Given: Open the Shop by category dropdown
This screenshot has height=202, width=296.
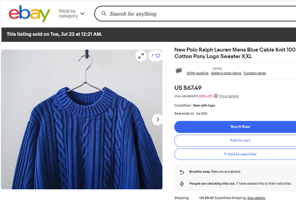Looking at the screenshot, I should tap(71, 14).
